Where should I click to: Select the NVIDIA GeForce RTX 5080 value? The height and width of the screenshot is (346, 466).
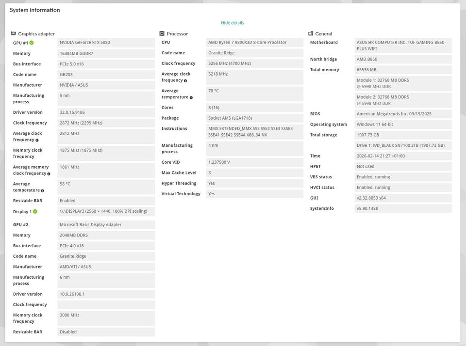(106, 43)
